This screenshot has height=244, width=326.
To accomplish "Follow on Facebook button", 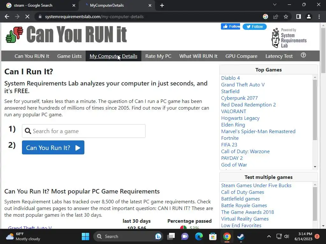I will click(x=230, y=26).
